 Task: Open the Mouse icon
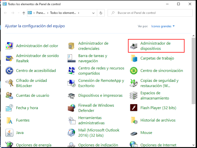(x=134, y=133)
